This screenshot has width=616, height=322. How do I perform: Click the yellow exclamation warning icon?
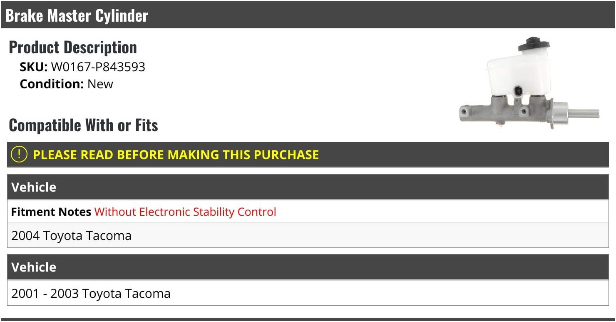coord(19,155)
